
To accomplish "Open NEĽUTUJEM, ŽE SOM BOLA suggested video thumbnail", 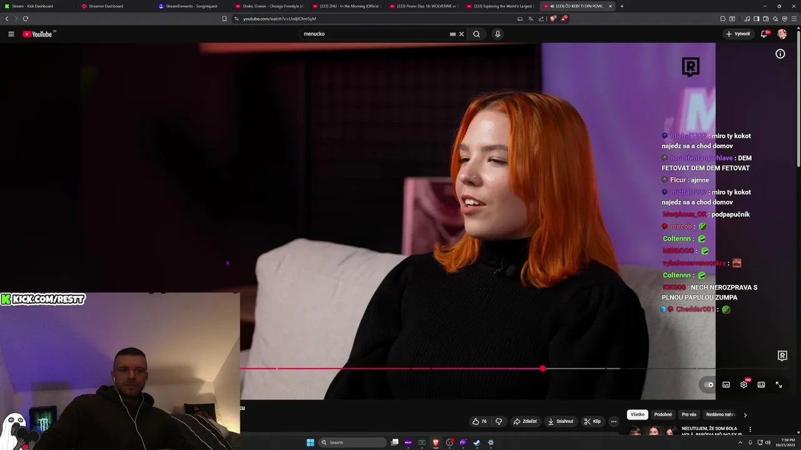I will tap(653, 431).
